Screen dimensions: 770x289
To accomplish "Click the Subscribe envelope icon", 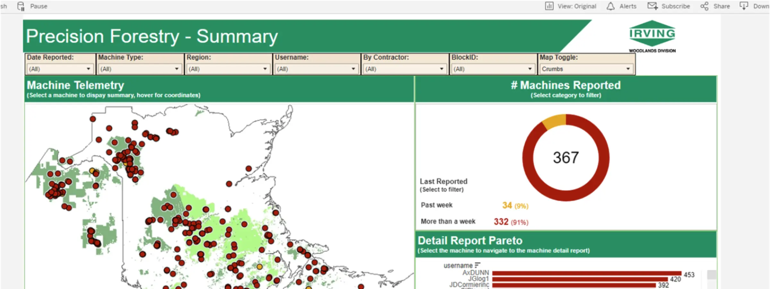I will (x=652, y=6).
